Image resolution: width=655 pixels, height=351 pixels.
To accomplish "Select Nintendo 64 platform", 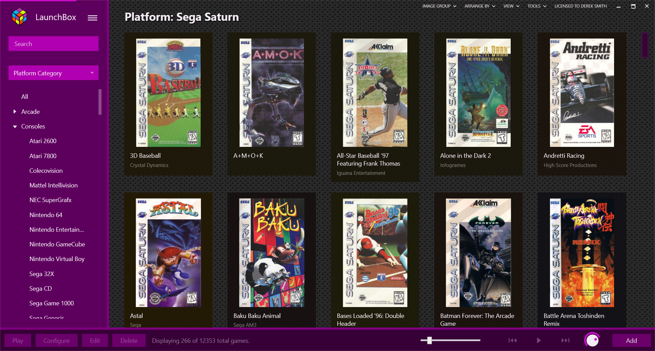I will click(x=46, y=215).
